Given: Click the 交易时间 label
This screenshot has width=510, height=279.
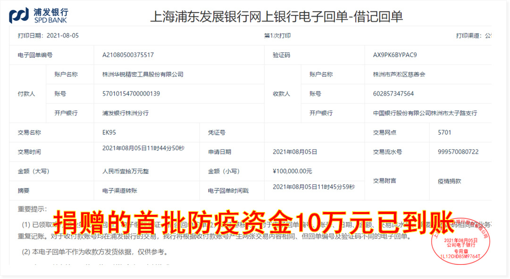Looking at the screenshot, I should pos(29,152).
